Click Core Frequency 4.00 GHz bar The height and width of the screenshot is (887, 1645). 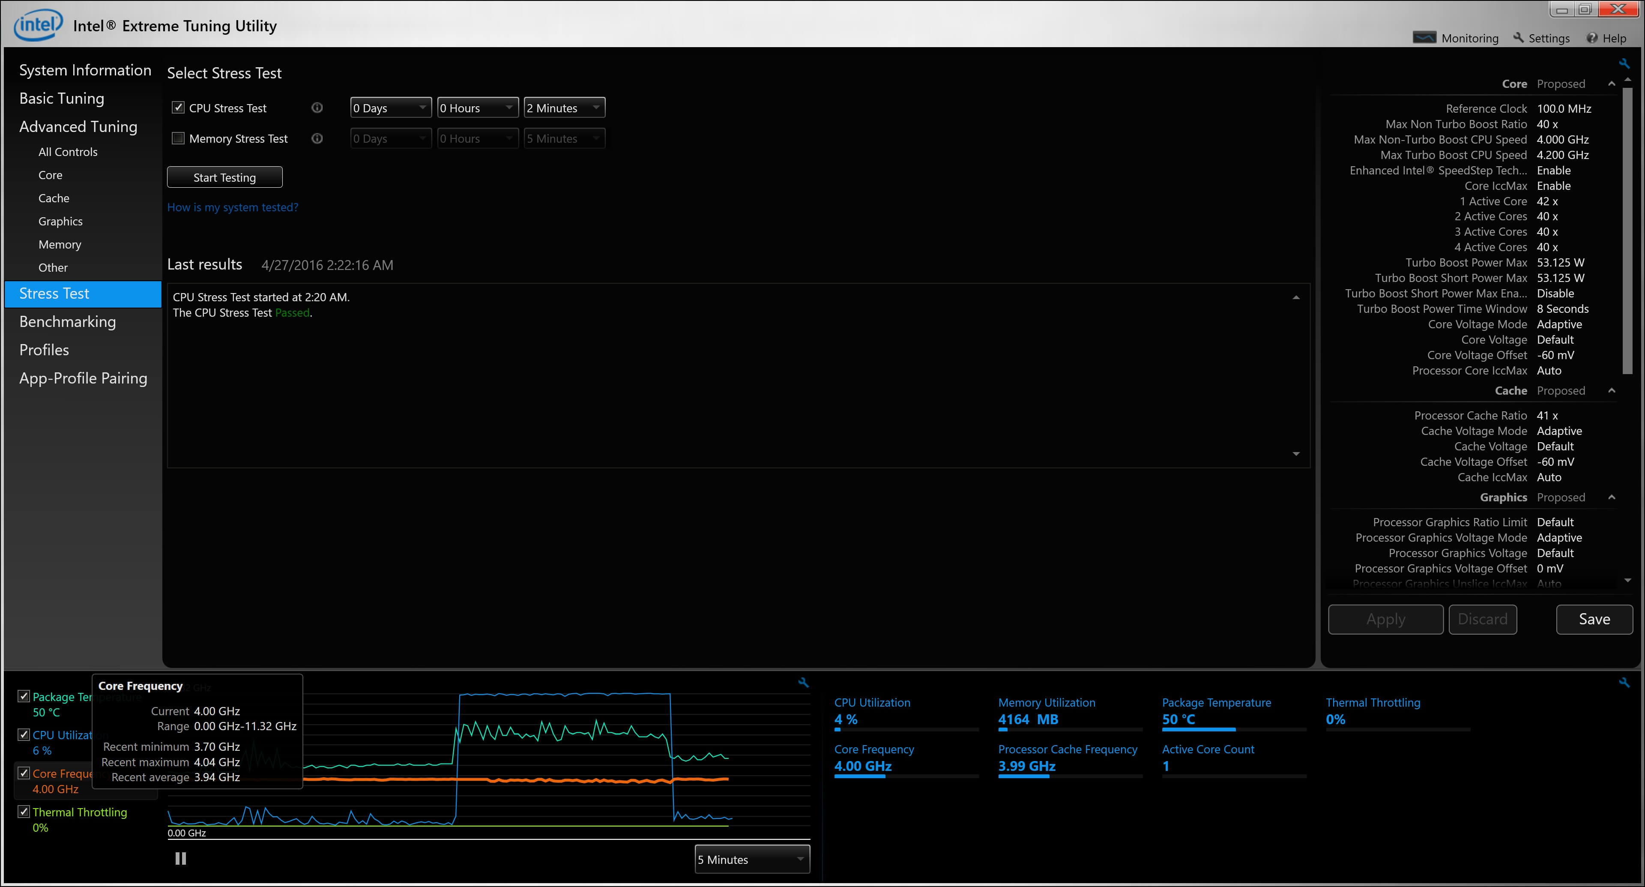[x=906, y=776]
